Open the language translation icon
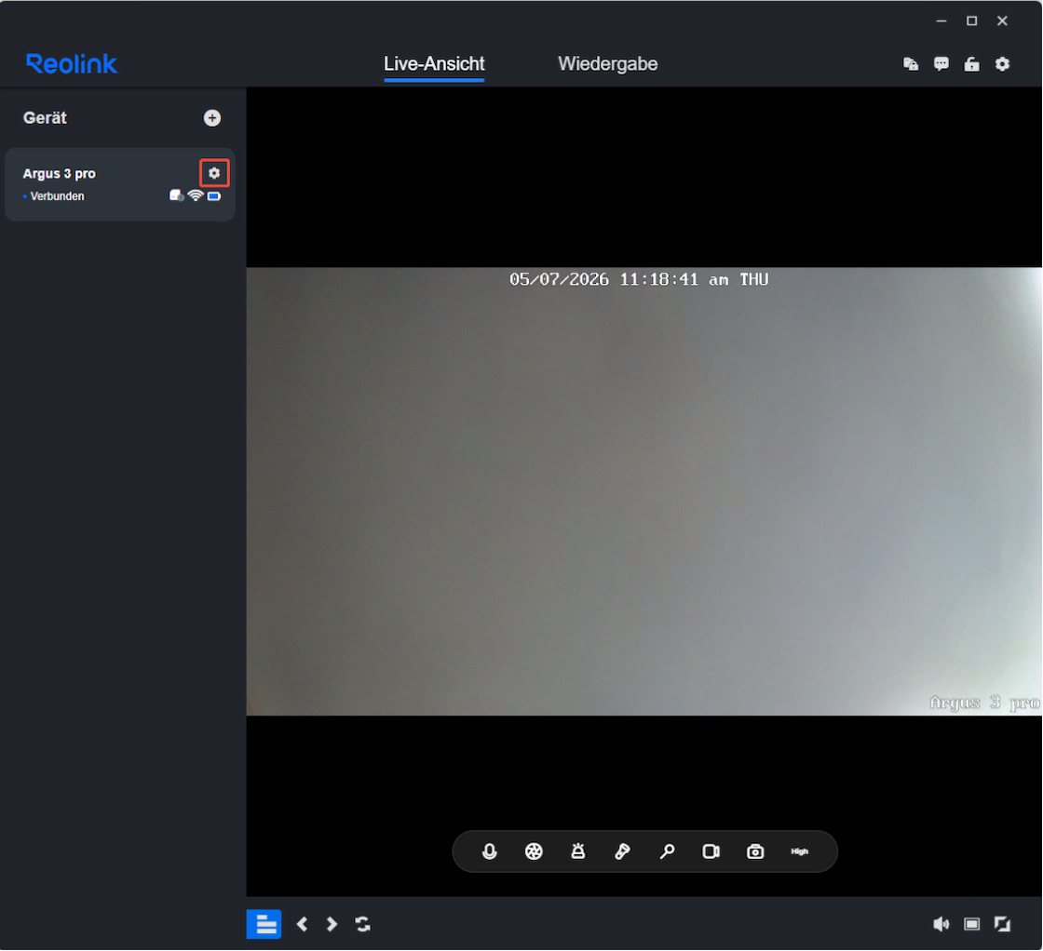The image size is (1043, 951). [x=911, y=64]
